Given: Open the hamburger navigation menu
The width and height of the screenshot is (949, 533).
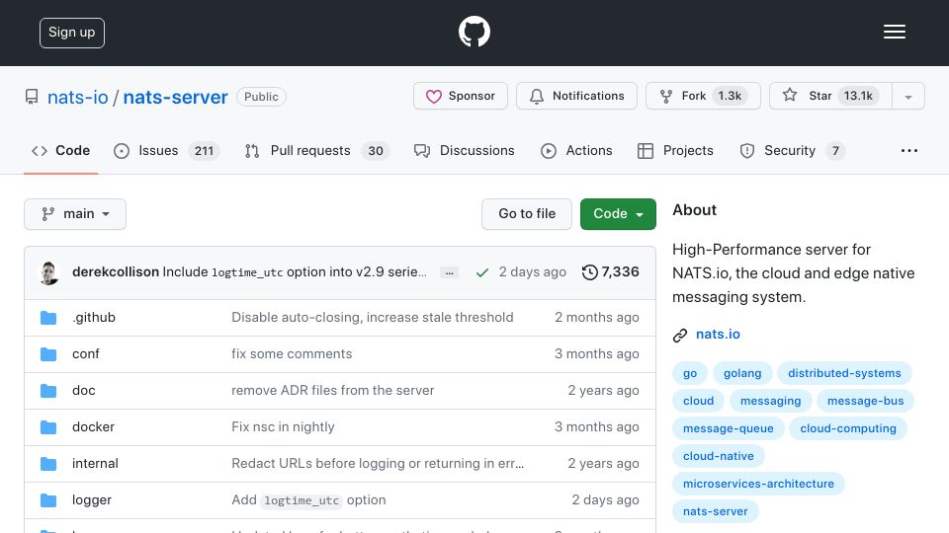Looking at the screenshot, I should [x=894, y=32].
